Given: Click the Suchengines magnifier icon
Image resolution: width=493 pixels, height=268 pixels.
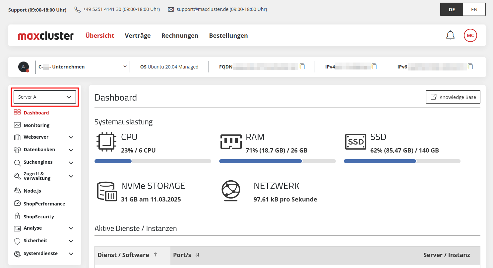Looking at the screenshot, I should [17, 162].
